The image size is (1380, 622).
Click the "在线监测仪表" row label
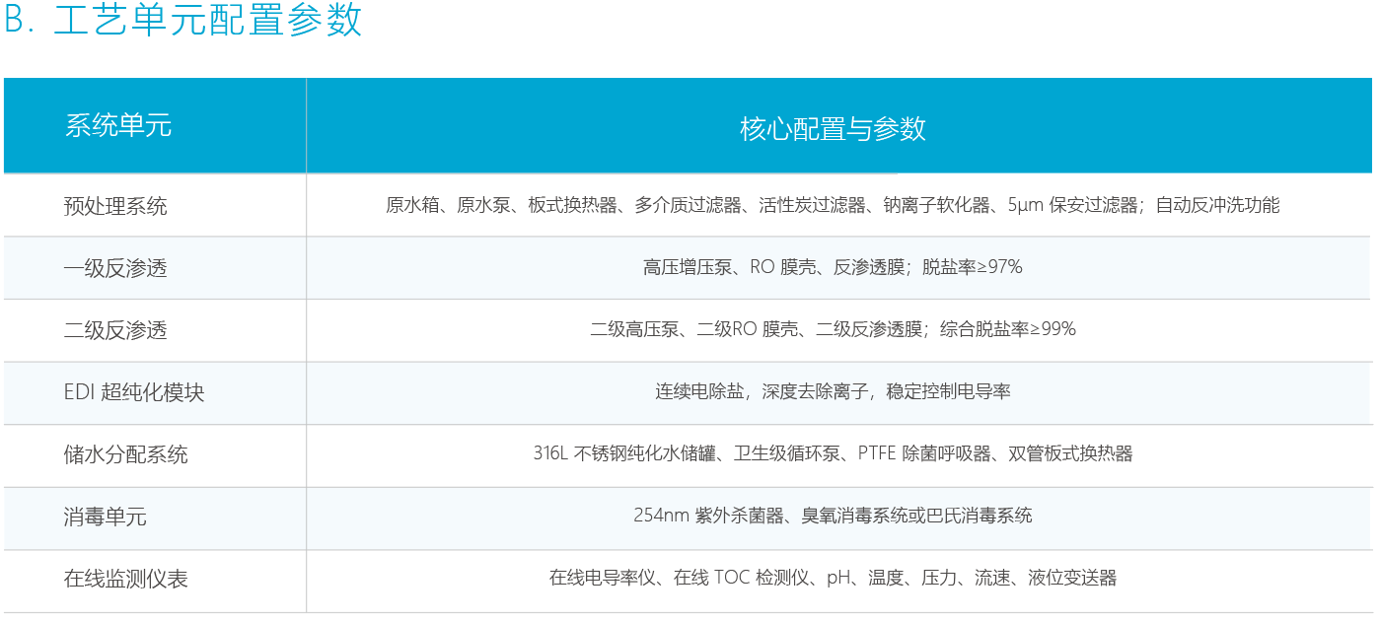click(x=125, y=579)
